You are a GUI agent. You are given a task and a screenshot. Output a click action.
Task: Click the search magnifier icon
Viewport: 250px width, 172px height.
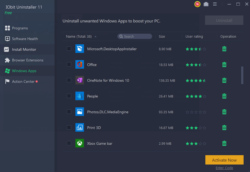pyautogui.click(x=121, y=37)
